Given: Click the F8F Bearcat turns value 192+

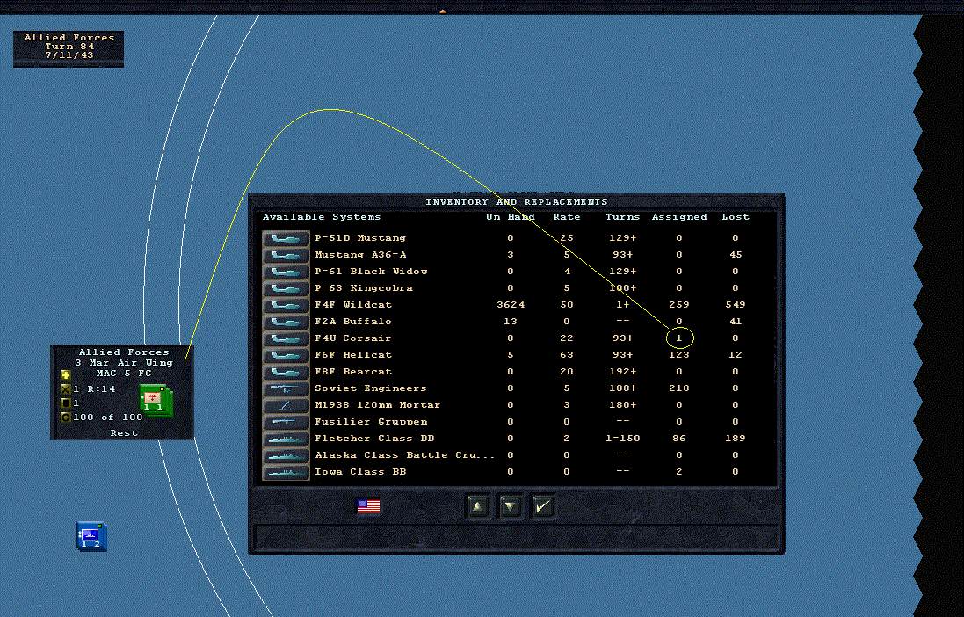Looking at the screenshot, I should point(623,372).
